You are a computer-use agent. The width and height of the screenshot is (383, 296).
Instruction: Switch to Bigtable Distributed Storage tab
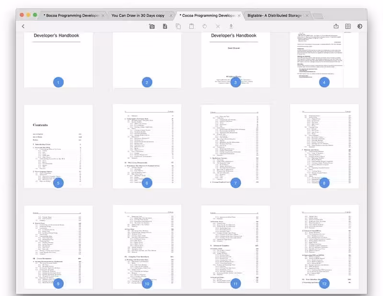tap(274, 16)
